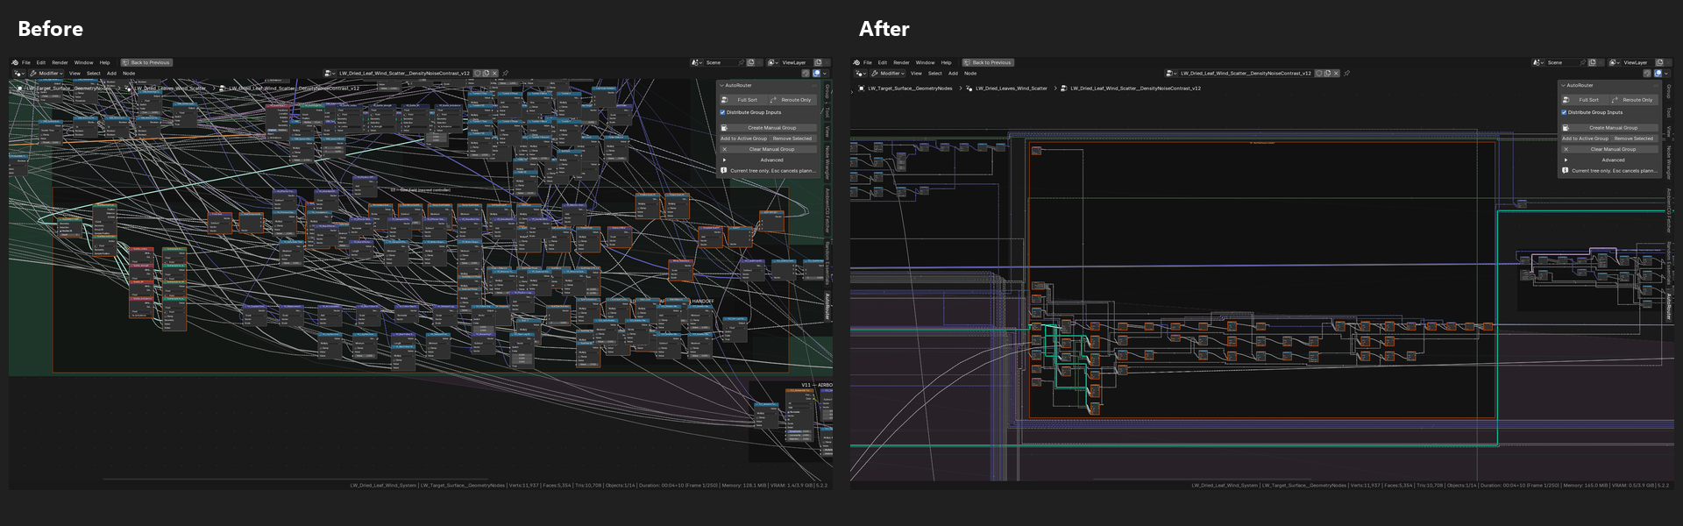Unlink node group X in Before window

tap(494, 74)
